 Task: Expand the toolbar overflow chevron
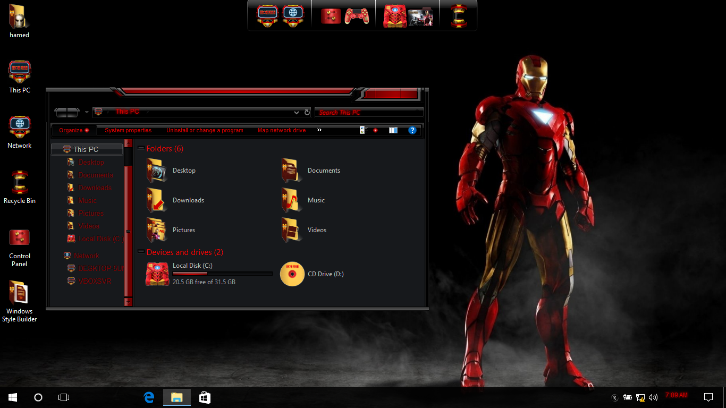tap(319, 130)
